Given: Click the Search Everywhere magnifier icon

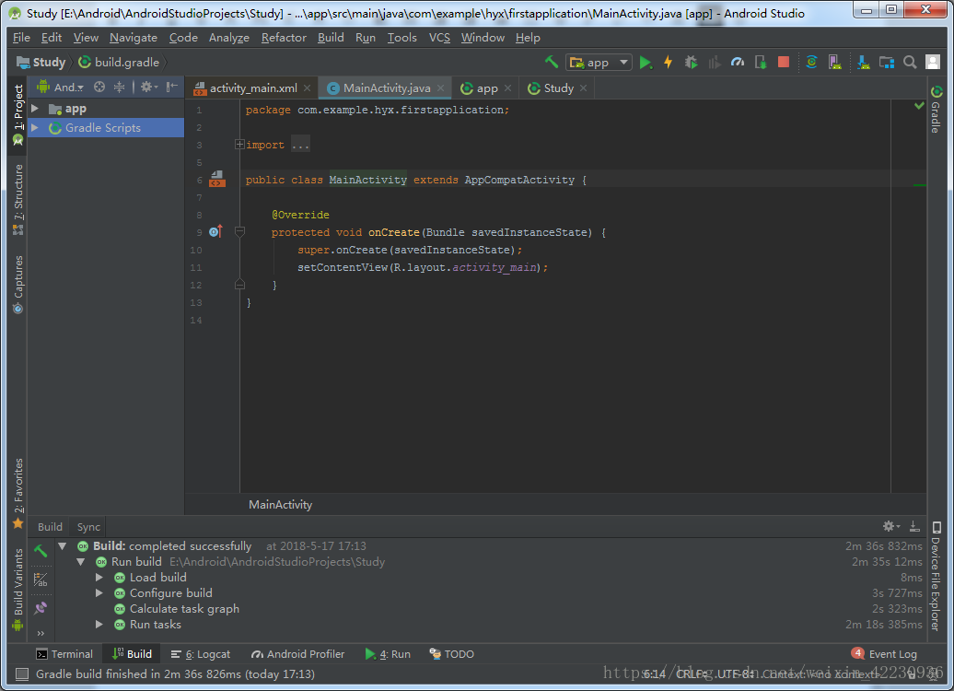Looking at the screenshot, I should click(x=910, y=62).
